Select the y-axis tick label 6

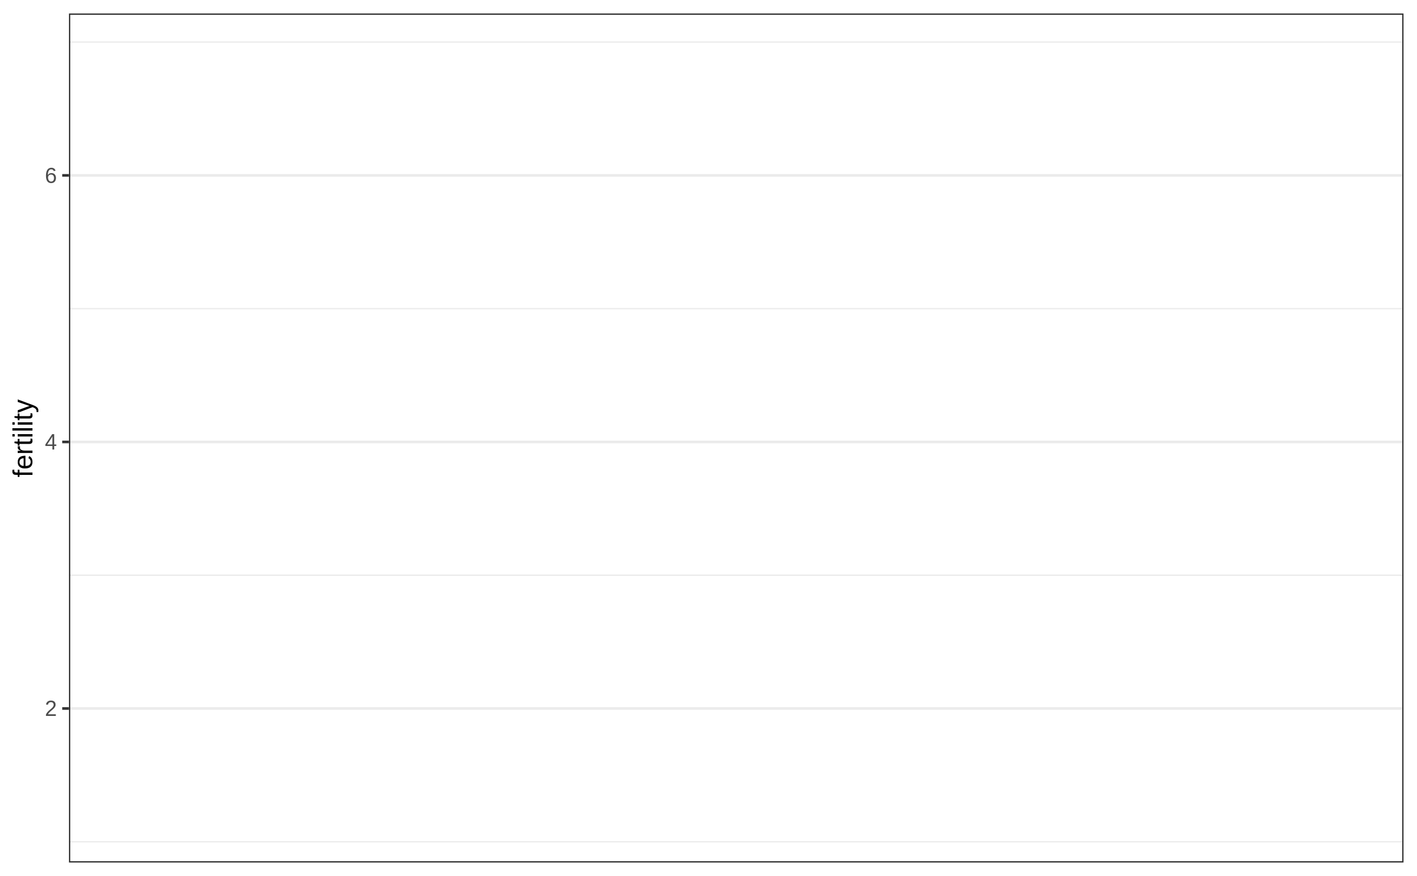51,176
